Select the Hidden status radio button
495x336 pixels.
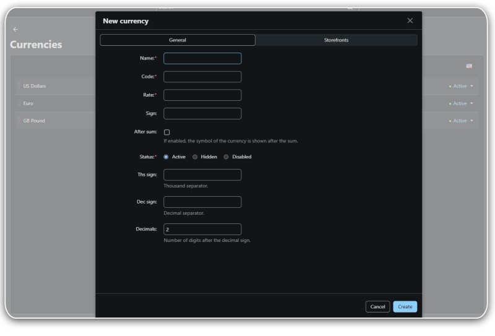[195, 157]
